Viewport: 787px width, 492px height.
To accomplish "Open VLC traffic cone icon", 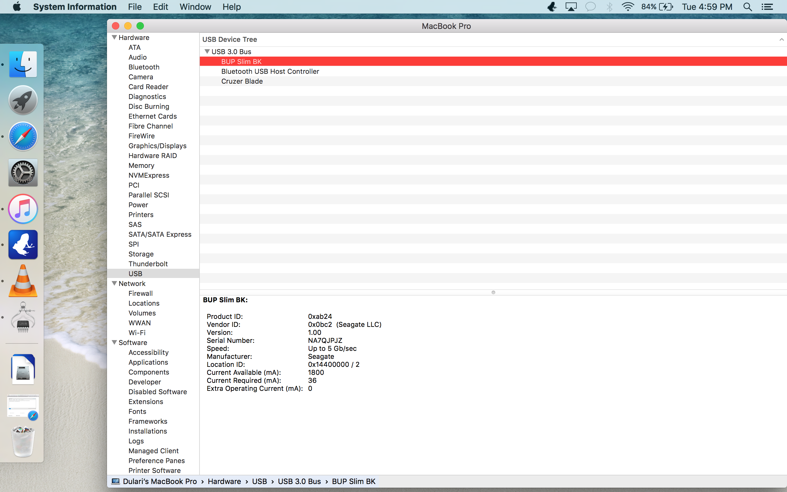I will pyautogui.click(x=23, y=281).
